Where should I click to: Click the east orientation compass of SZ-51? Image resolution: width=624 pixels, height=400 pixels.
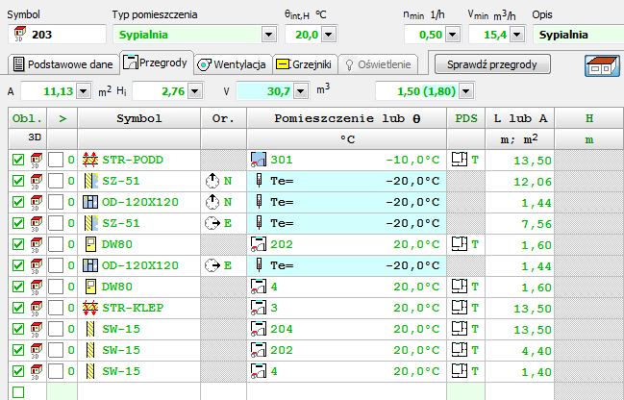pos(212,223)
